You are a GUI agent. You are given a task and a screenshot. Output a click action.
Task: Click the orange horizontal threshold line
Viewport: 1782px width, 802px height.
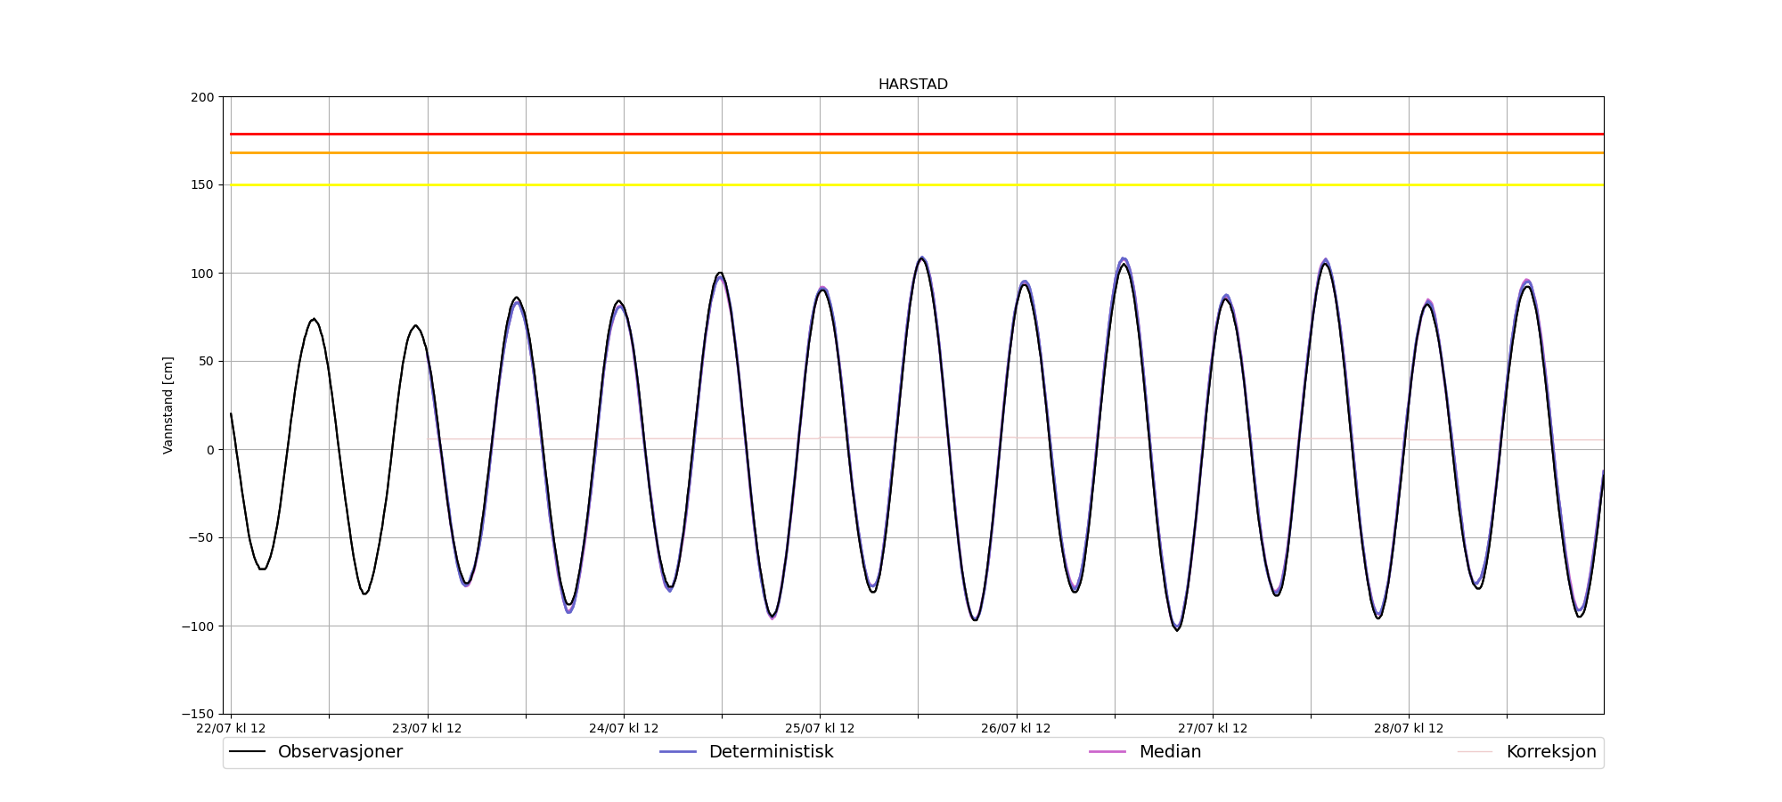click(917, 152)
